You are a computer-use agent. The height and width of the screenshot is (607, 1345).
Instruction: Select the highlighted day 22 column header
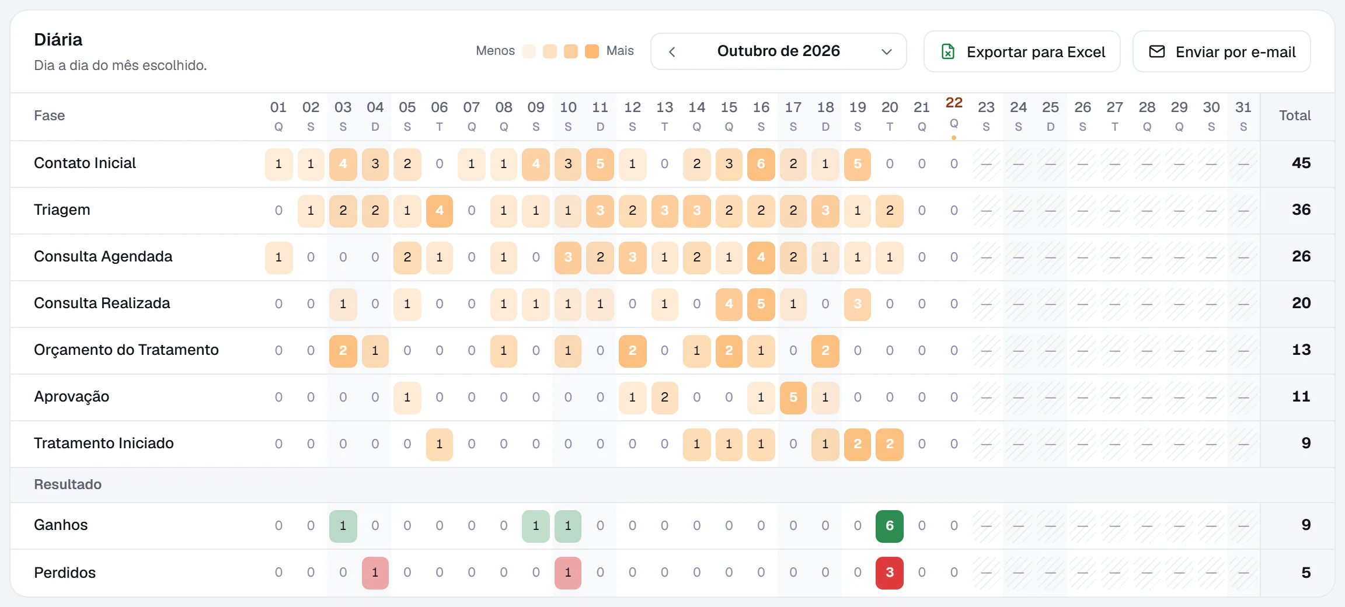954,116
